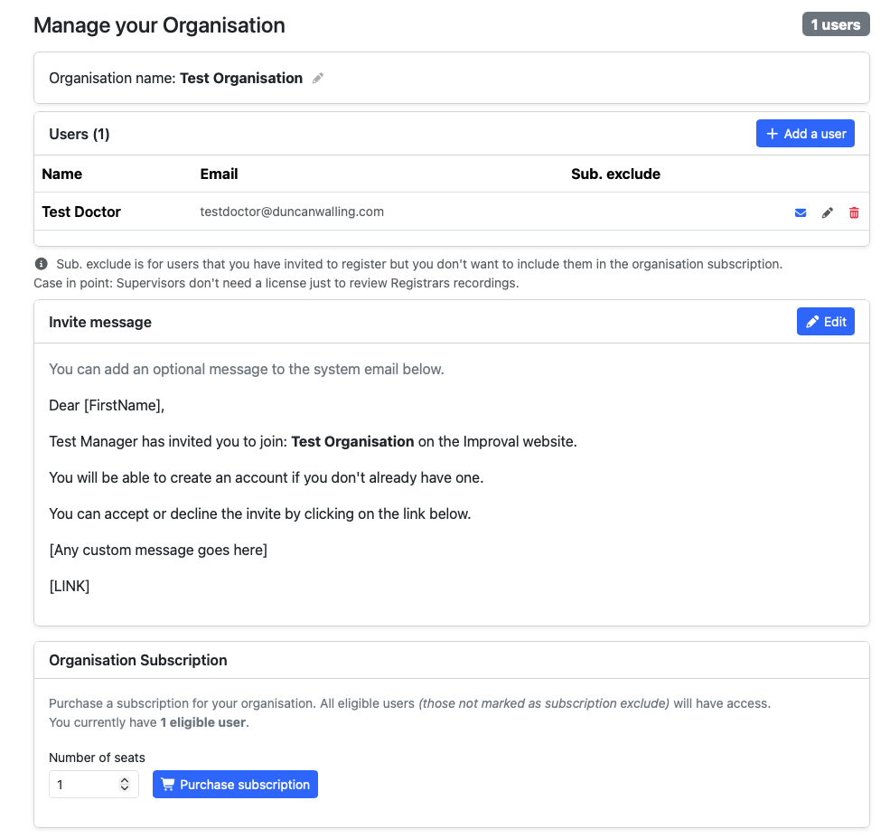Screen dimensions: 890x838
Task: Click the Sub. exclude column header
Action: (x=615, y=174)
